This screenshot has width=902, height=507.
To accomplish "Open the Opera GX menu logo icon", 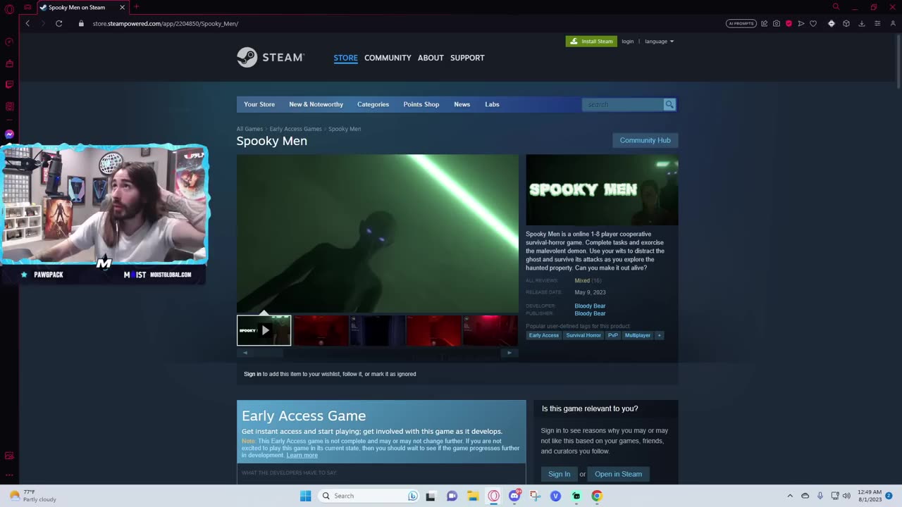I will pos(9,8).
